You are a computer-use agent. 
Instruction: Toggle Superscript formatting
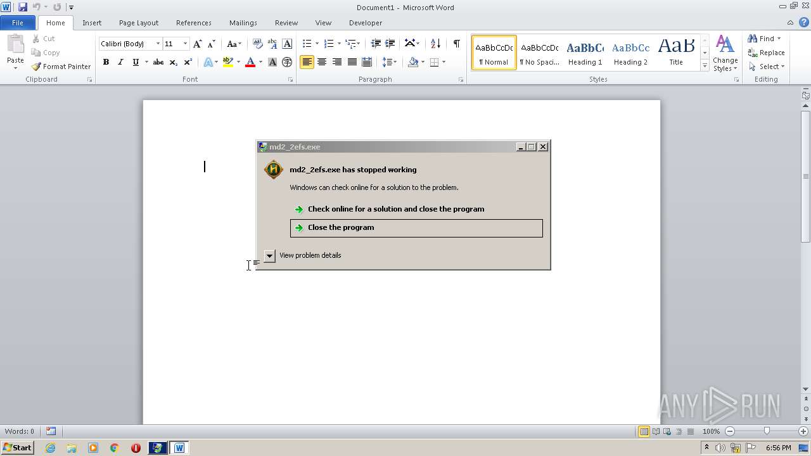(x=188, y=62)
